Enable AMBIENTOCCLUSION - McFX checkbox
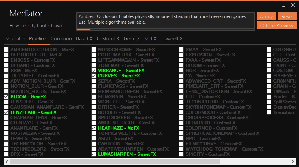The image size is (299, 167). [x=6, y=50]
